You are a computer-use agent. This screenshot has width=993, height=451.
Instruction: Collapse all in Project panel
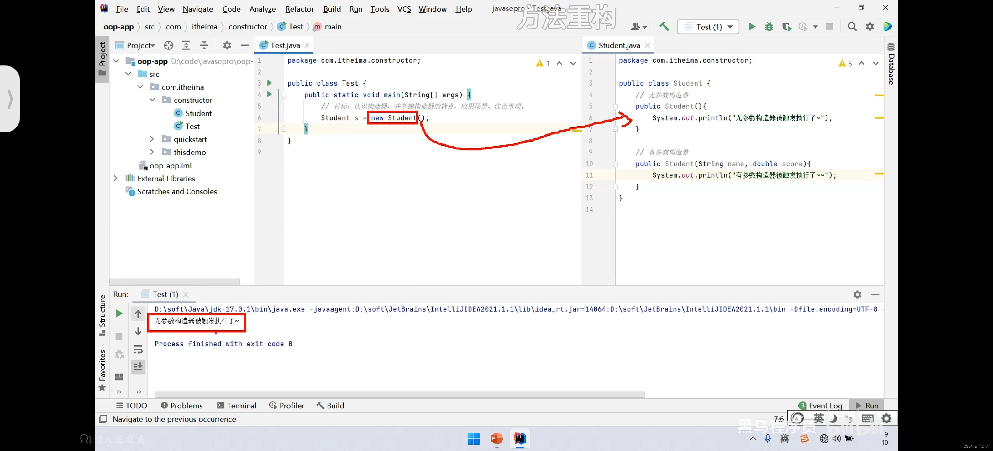pyautogui.click(x=204, y=45)
